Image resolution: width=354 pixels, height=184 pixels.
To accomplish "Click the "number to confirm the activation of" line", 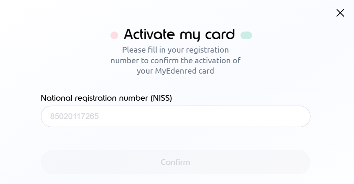I will 176,60.
